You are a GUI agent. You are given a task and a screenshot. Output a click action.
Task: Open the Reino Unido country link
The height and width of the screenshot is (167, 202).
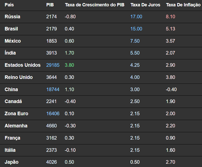[18, 77]
